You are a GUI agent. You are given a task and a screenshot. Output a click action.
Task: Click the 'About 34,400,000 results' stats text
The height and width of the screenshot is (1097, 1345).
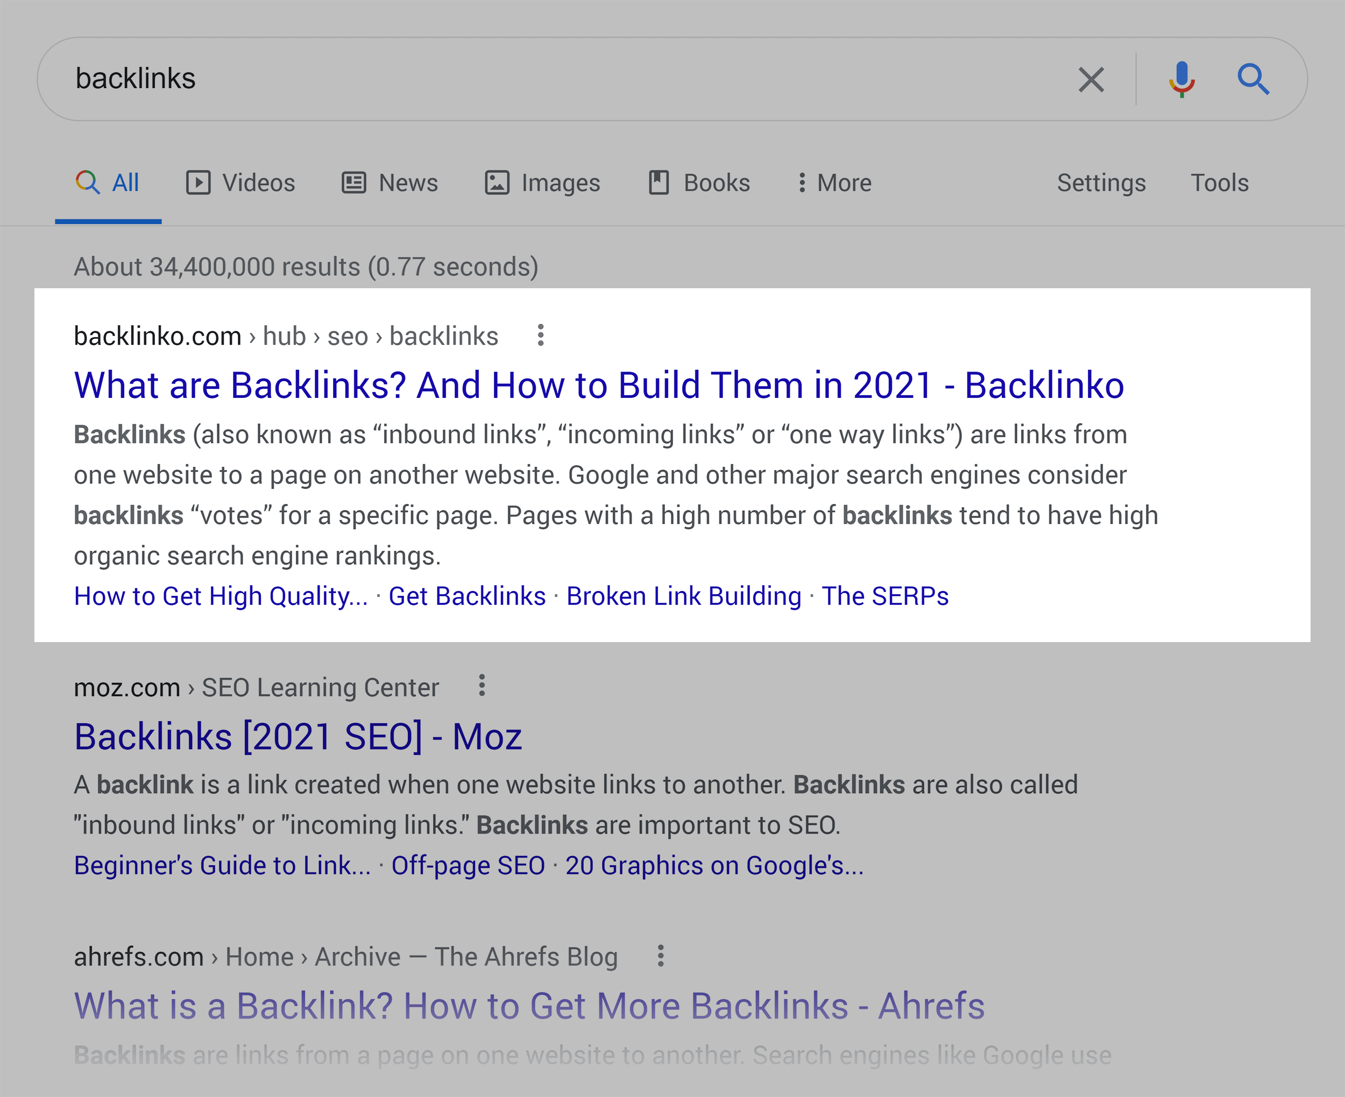click(x=307, y=267)
